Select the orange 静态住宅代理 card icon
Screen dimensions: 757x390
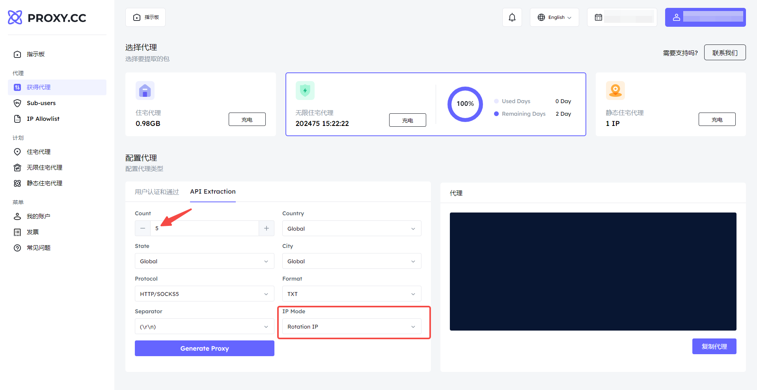[615, 91]
